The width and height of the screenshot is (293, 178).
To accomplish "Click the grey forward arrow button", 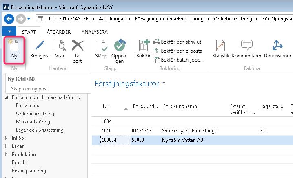I will click(x=20, y=19).
